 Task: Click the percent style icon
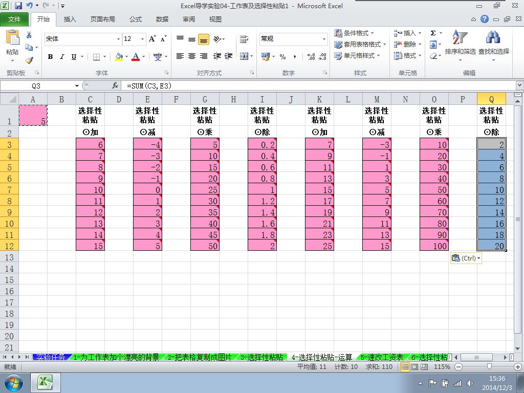tap(282, 56)
